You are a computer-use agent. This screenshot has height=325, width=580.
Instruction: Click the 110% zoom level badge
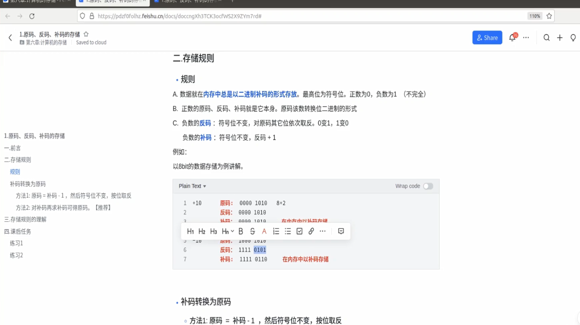point(534,16)
